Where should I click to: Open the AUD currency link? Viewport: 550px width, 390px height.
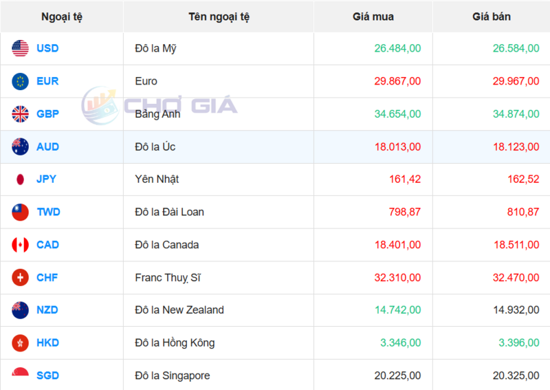point(47,147)
